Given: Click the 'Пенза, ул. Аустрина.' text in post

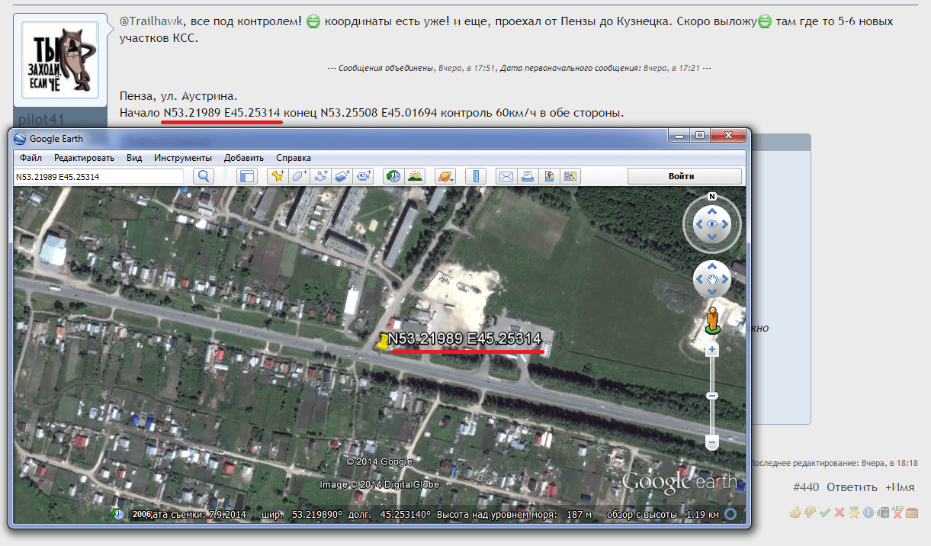Looking at the screenshot, I should click(x=179, y=97).
